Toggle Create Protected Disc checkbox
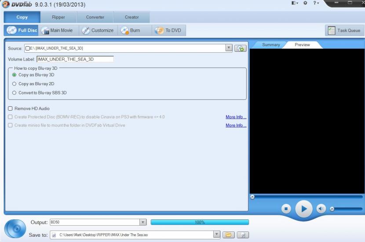Image resolution: width=365 pixels, height=242 pixels. [x=10, y=117]
